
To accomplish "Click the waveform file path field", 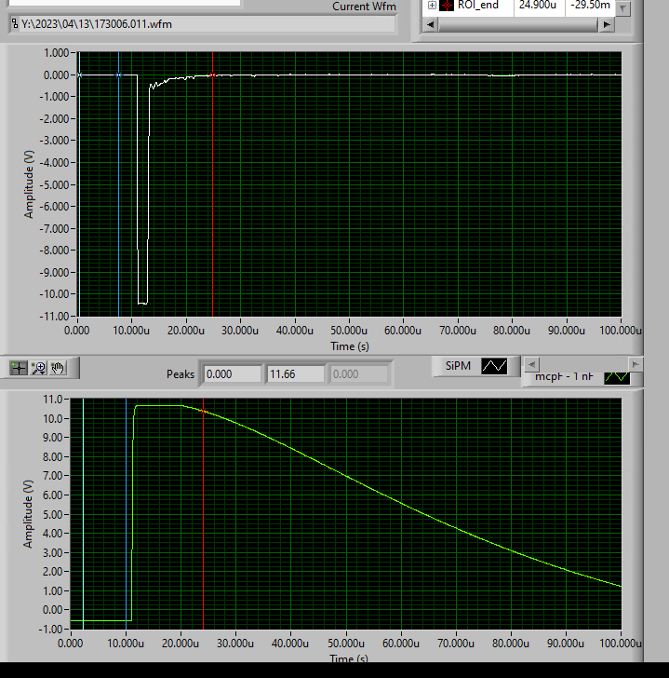I will pos(202,24).
